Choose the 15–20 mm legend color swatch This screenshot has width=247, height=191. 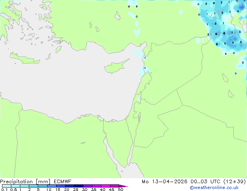[x=60, y=186]
